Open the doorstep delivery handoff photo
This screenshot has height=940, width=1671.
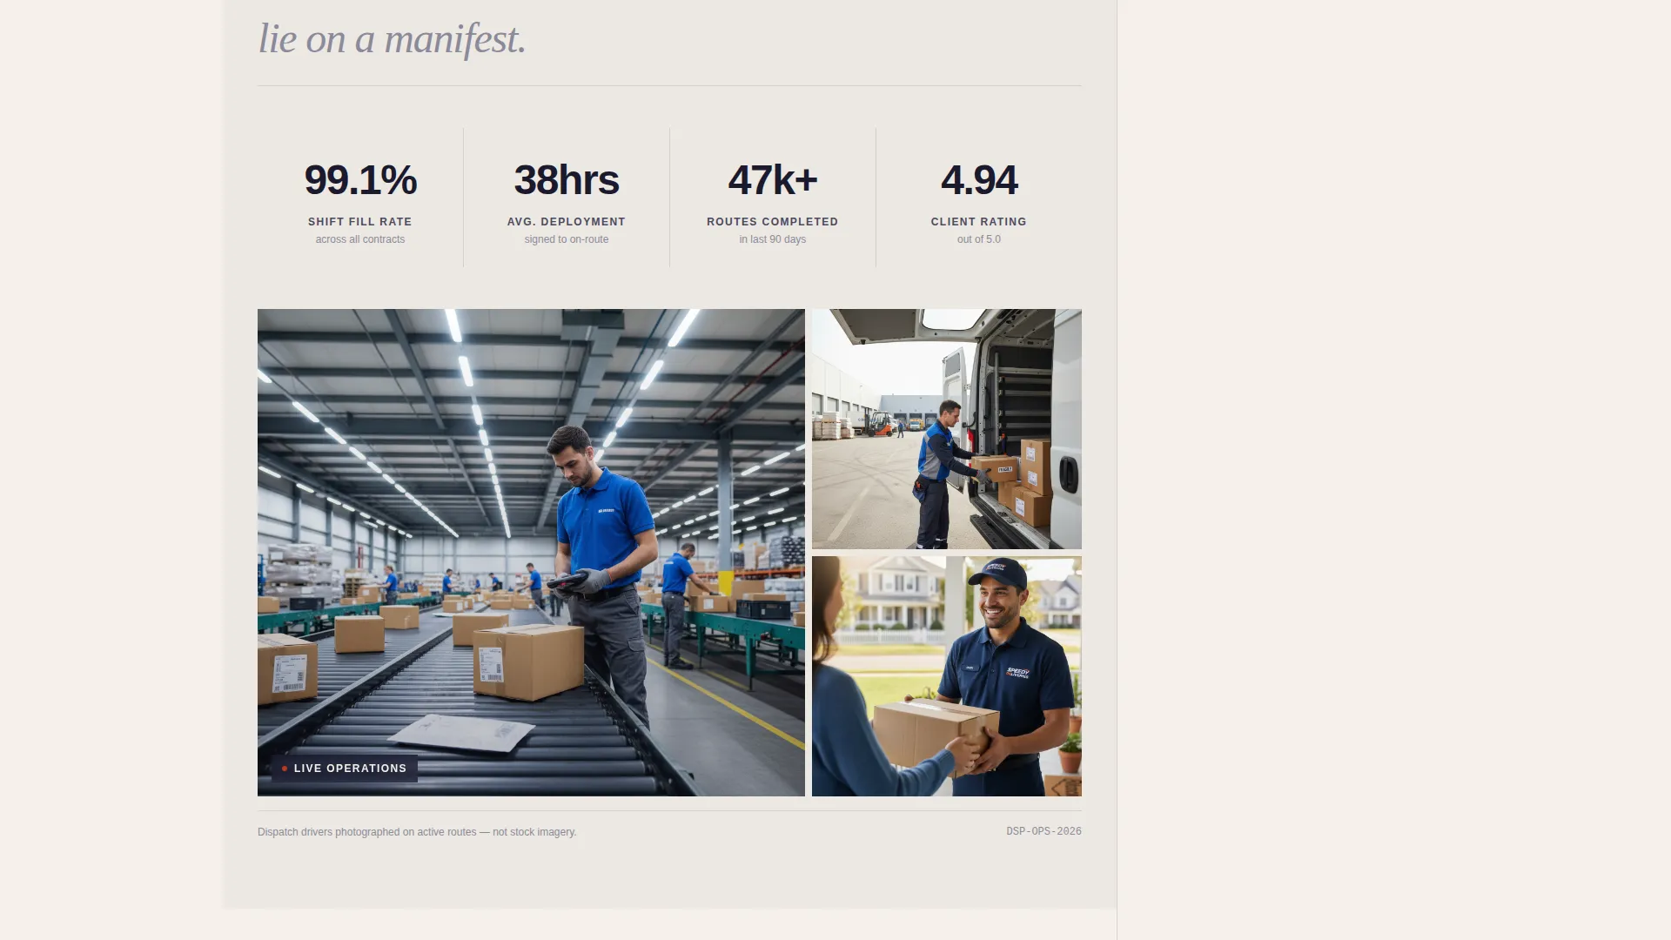(947, 676)
